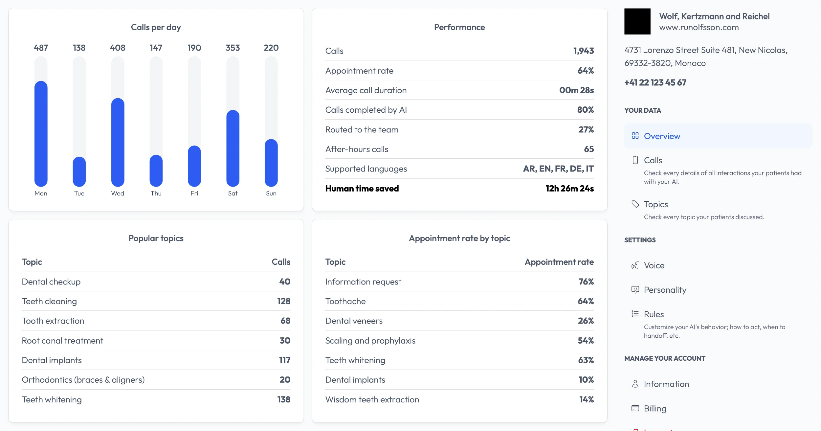Click the Personality smiley chat icon
This screenshot has width=821, height=431.
(x=635, y=289)
